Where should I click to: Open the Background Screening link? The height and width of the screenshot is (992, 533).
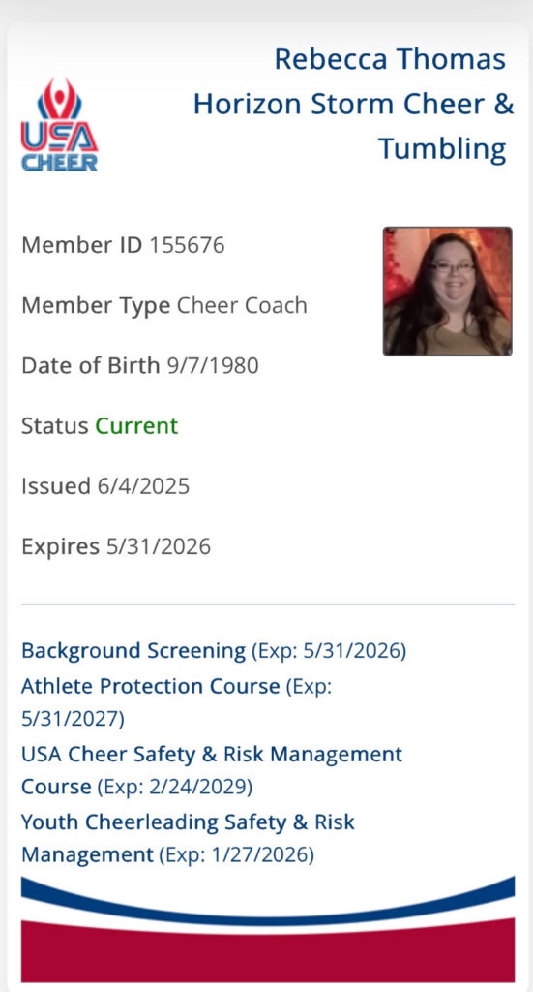coord(133,651)
